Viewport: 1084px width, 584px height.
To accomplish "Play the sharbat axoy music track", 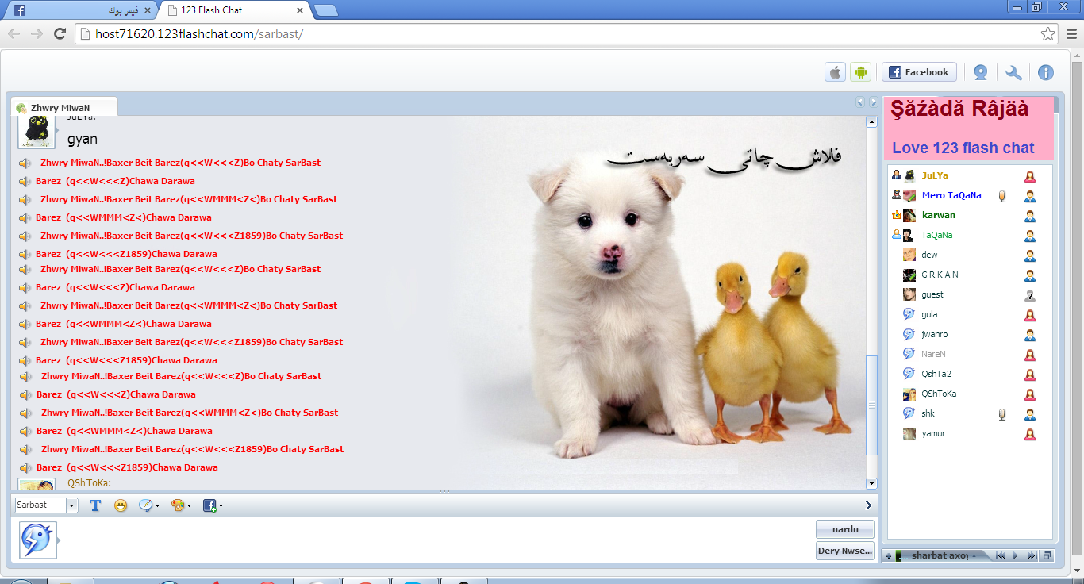I will click(1015, 556).
